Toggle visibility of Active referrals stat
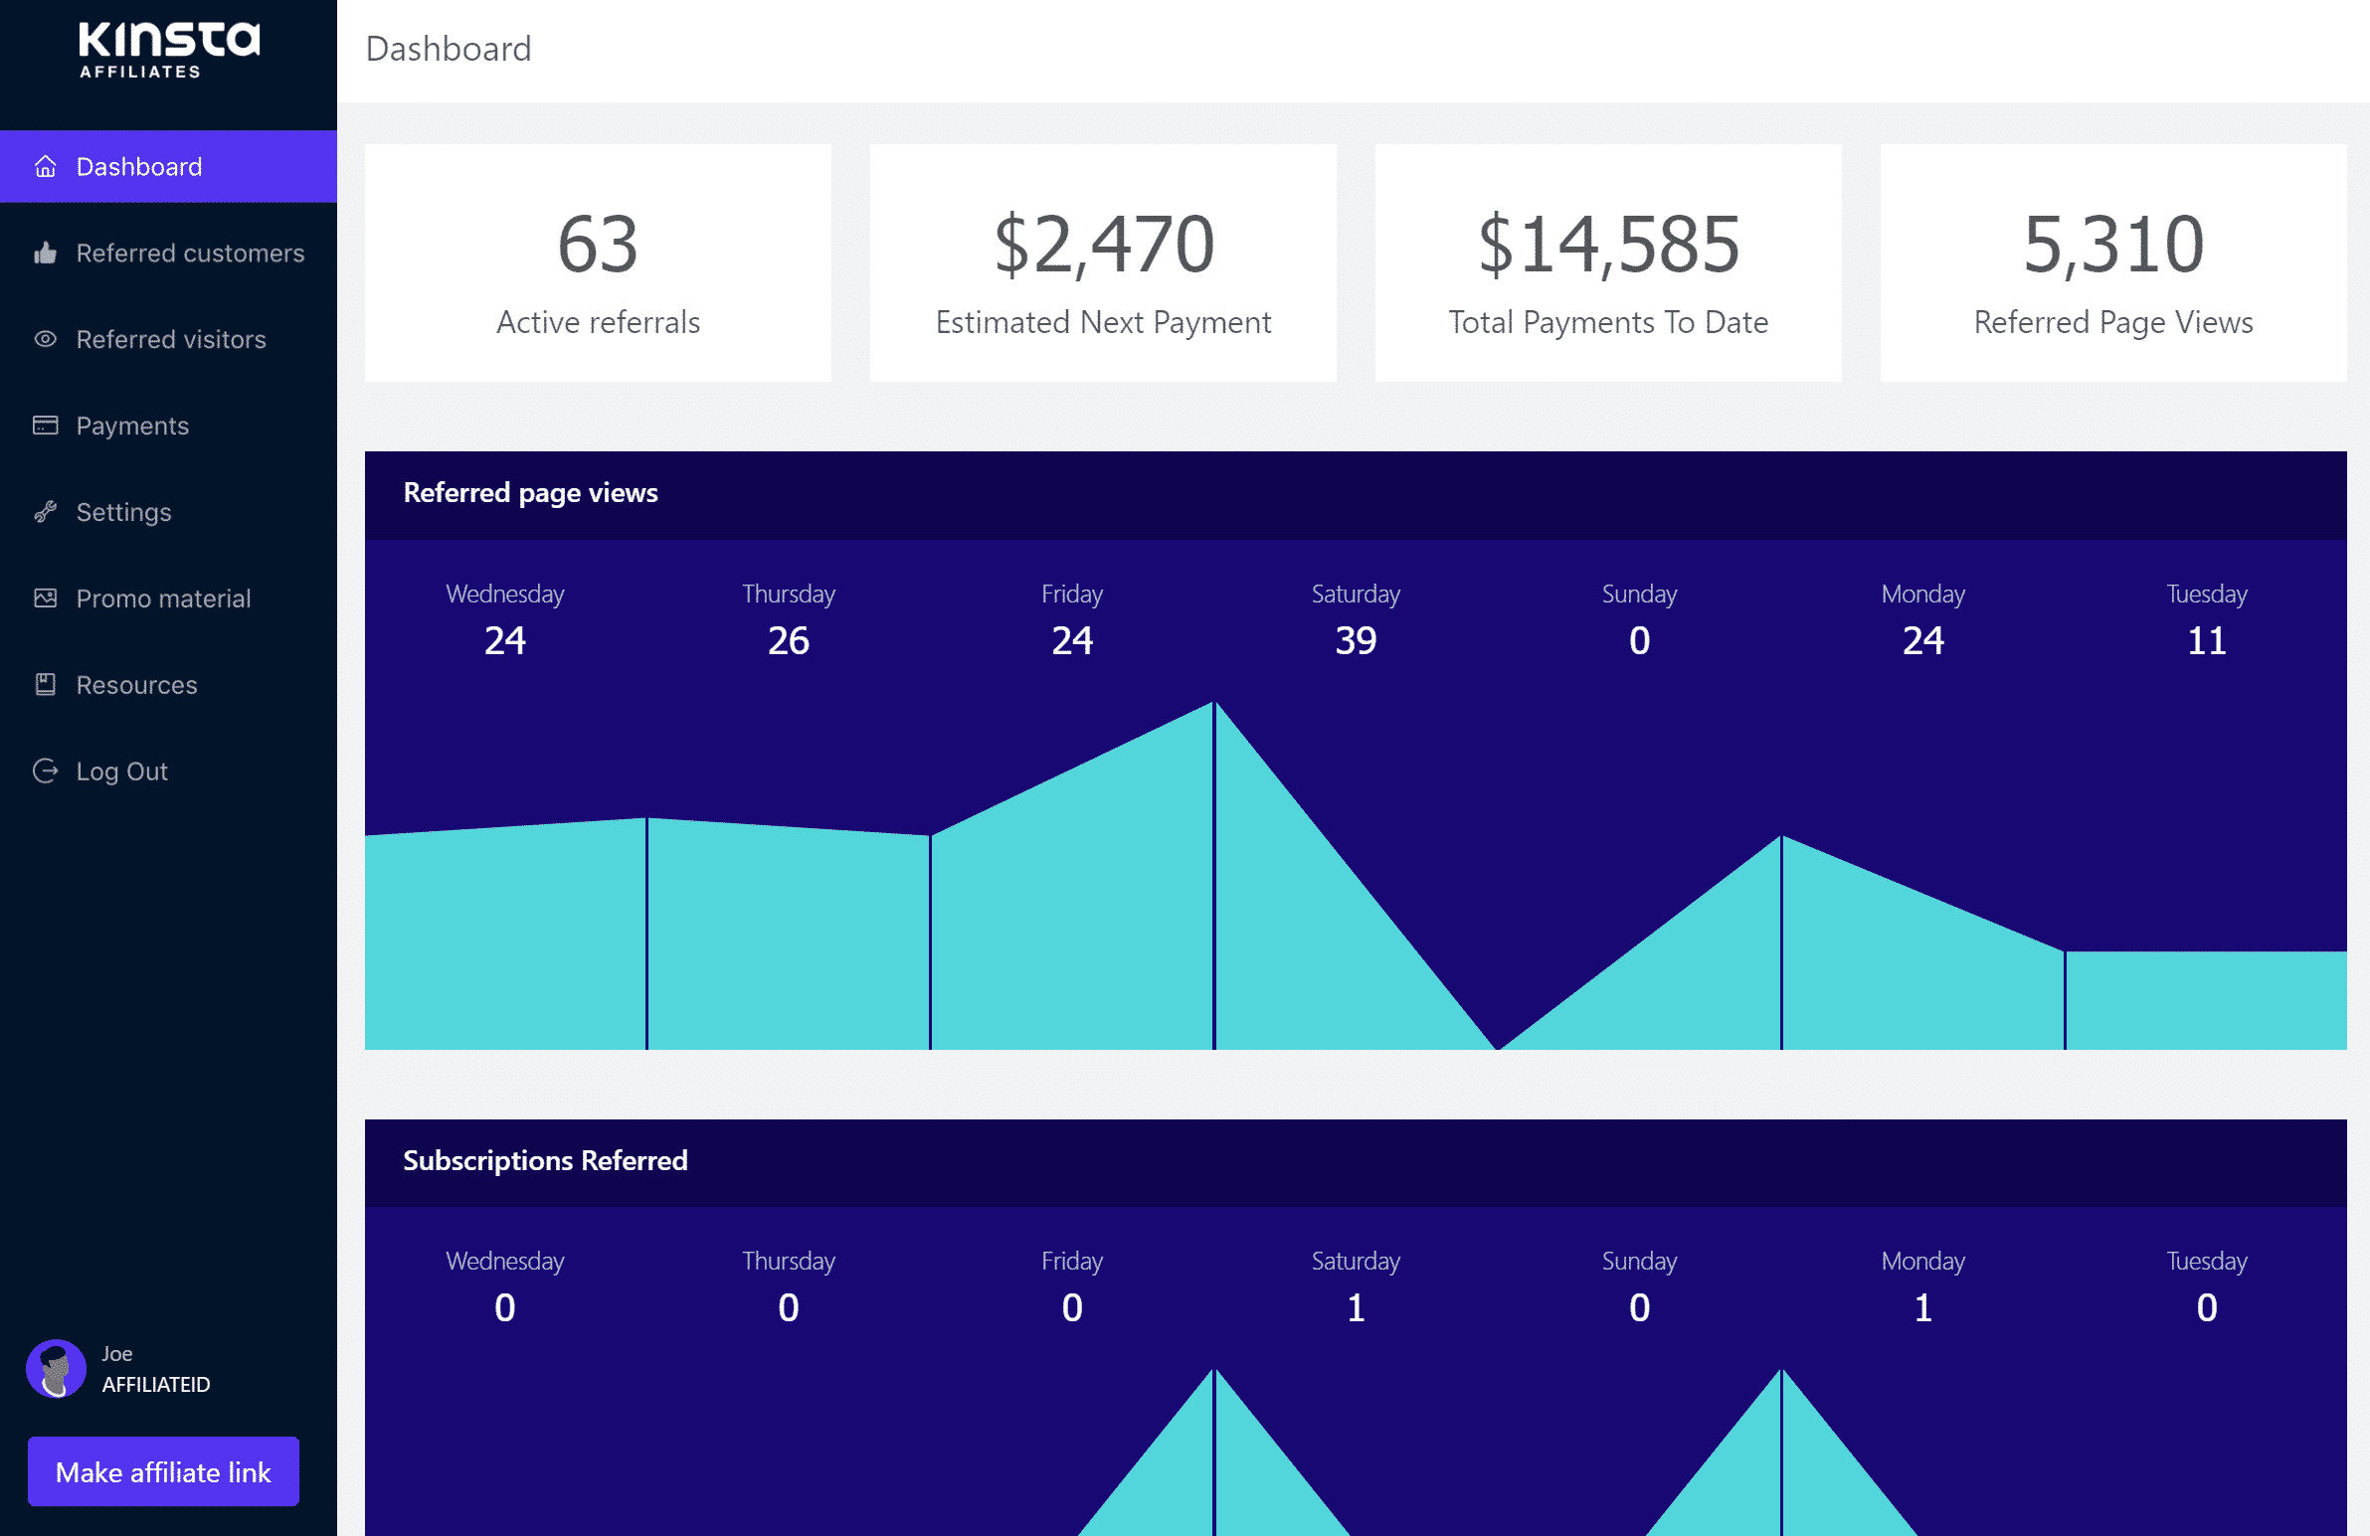This screenshot has width=2370, height=1536. click(x=598, y=262)
